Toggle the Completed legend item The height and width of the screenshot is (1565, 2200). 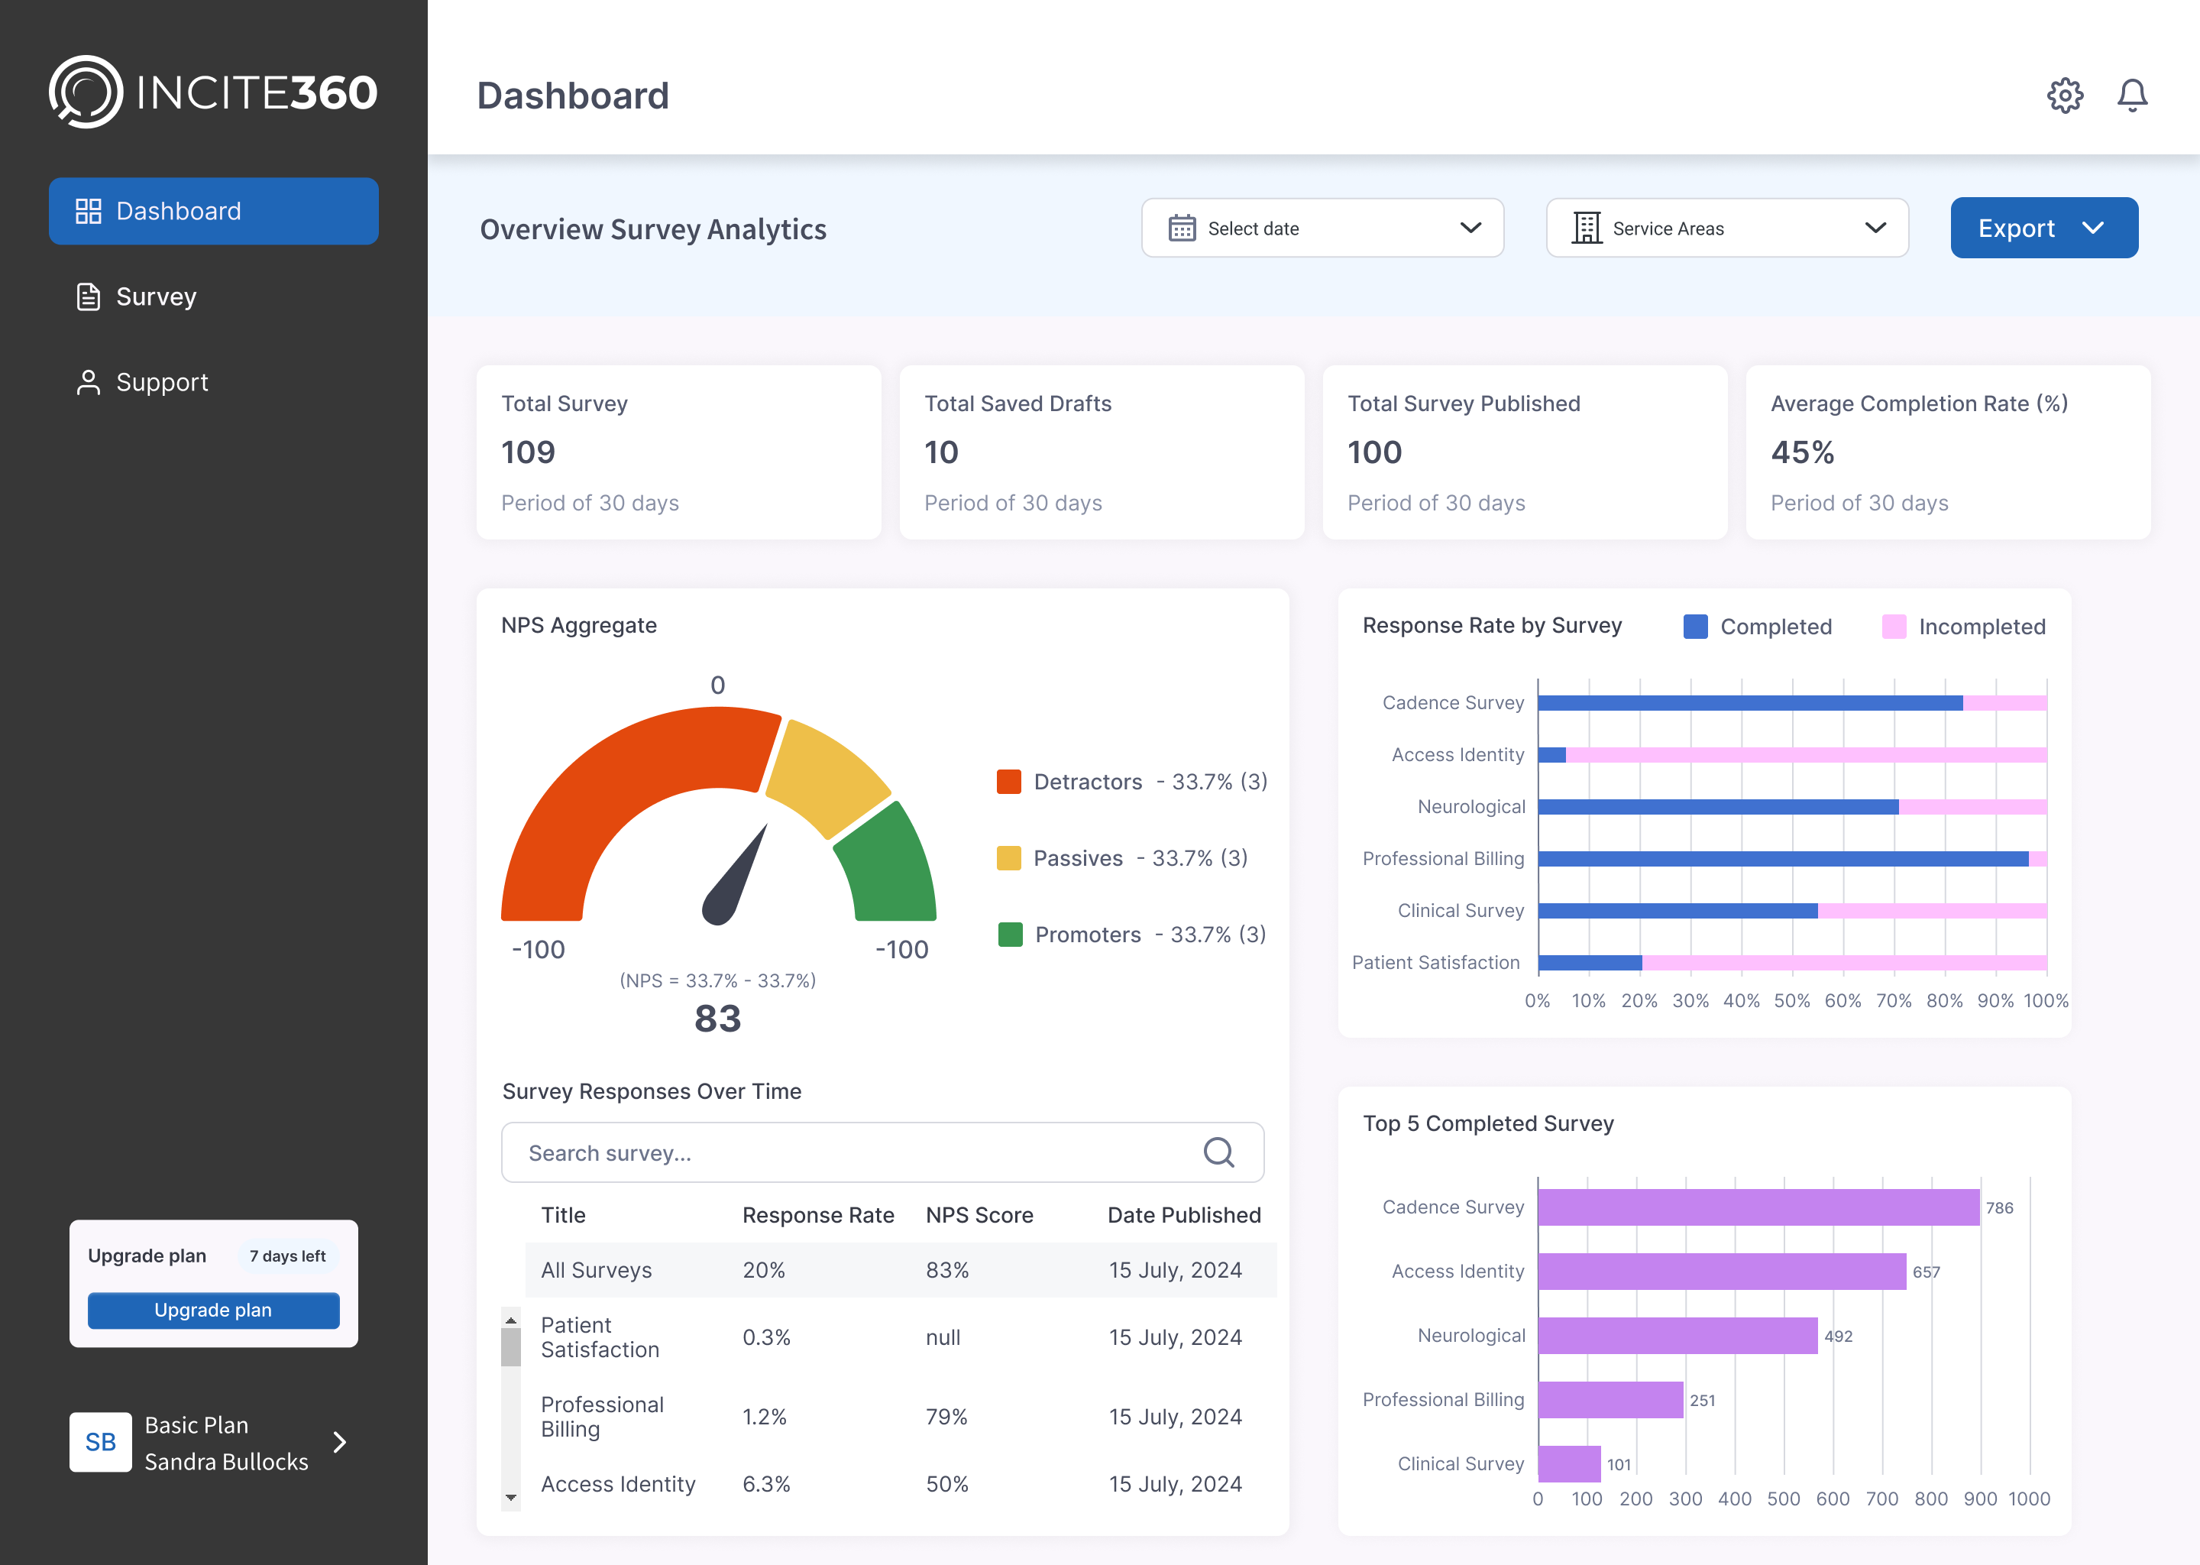pyautogui.click(x=1757, y=627)
